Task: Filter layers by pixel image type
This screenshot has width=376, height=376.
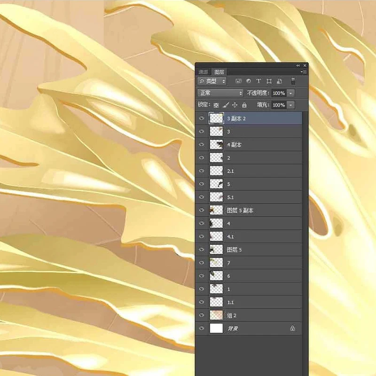Action: [238, 81]
